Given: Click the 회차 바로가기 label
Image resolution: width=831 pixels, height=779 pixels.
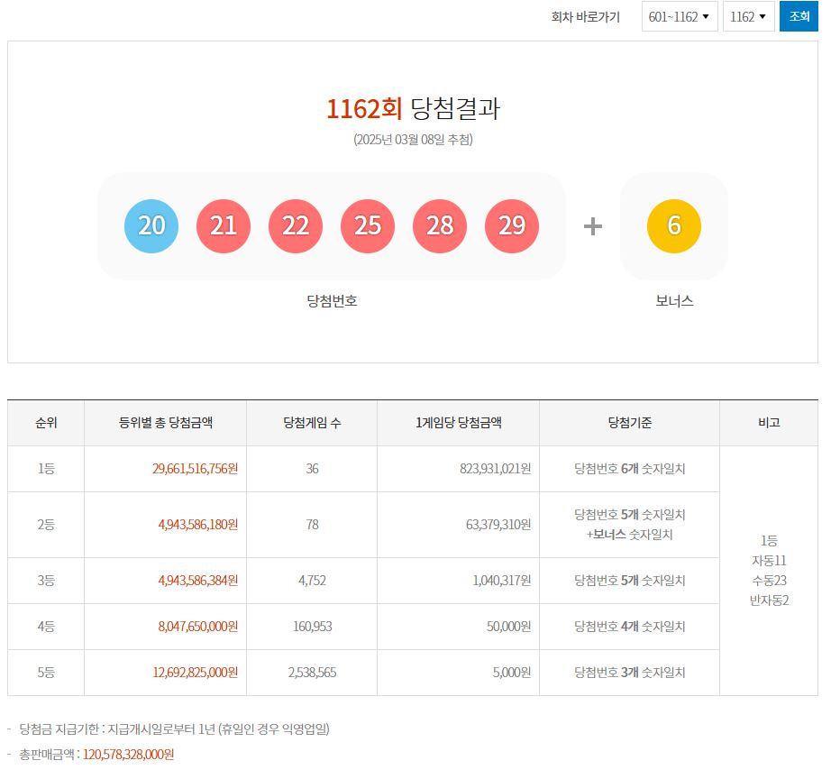Looking at the screenshot, I should (585, 17).
